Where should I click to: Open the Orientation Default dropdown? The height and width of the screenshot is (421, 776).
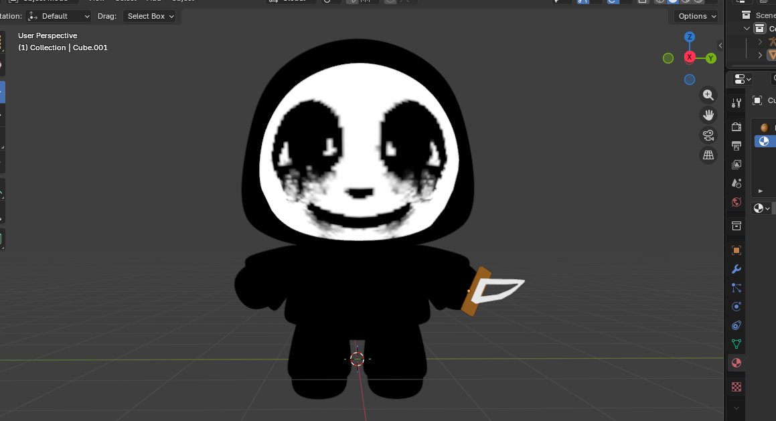pos(59,16)
